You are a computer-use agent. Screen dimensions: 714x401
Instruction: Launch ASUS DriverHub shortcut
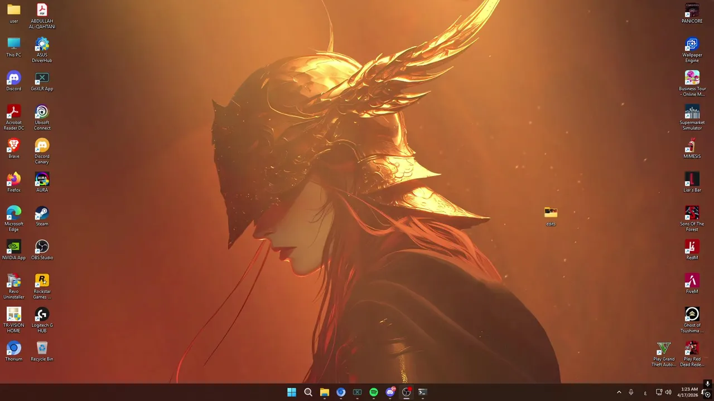click(42, 50)
